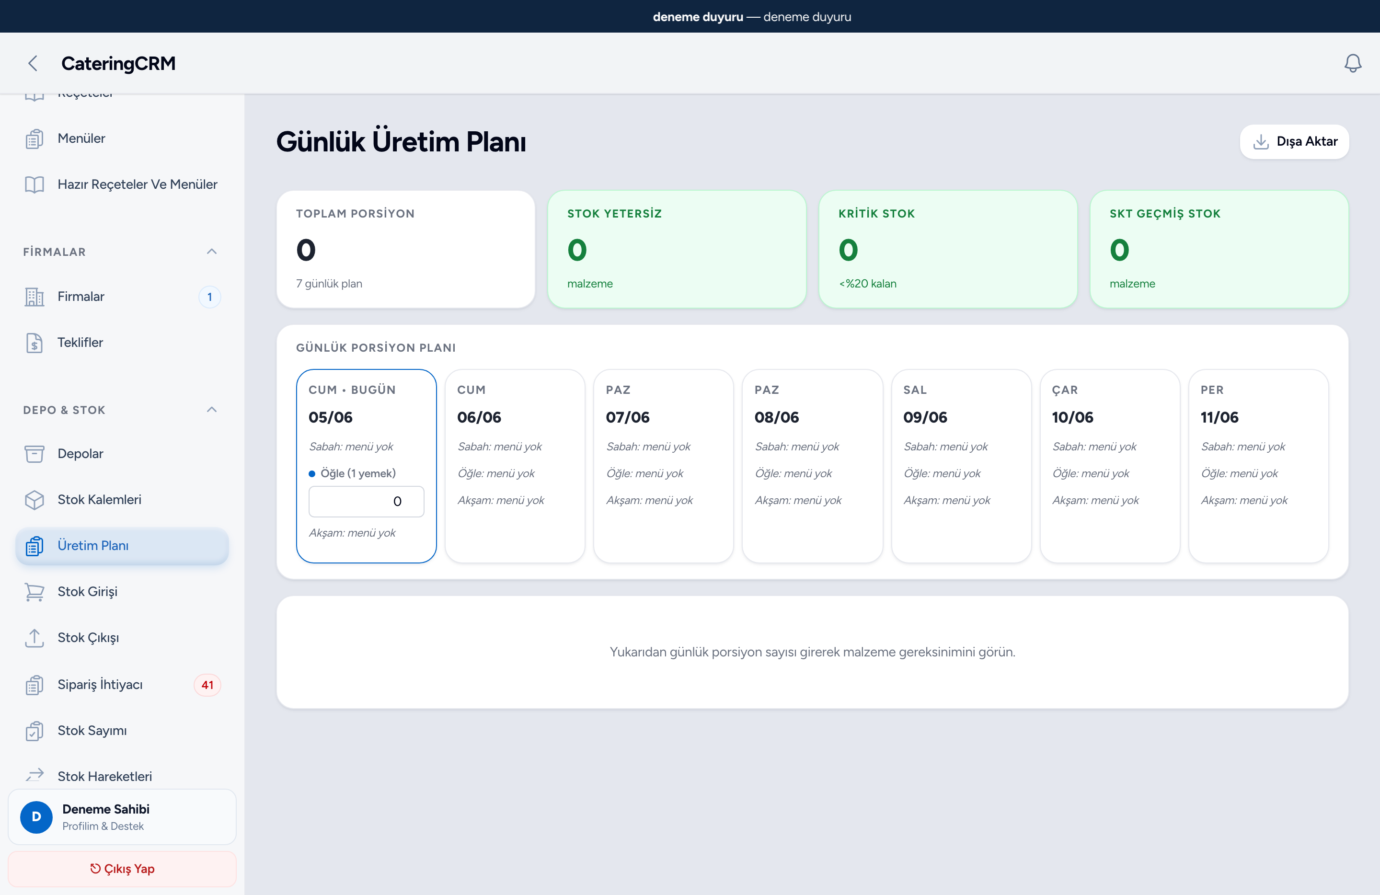Open Menüler in the sidebar
The width and height of the screenshot is (1380, 895).
pos(122,138)
